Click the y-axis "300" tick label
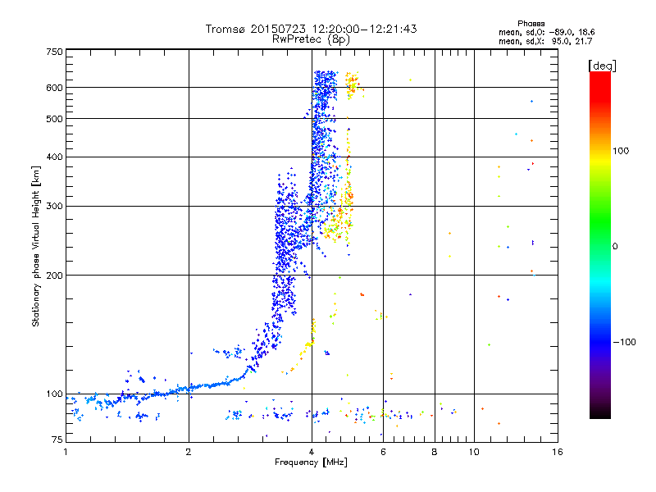This screenshot has width=656, height=492. point(54,207)
